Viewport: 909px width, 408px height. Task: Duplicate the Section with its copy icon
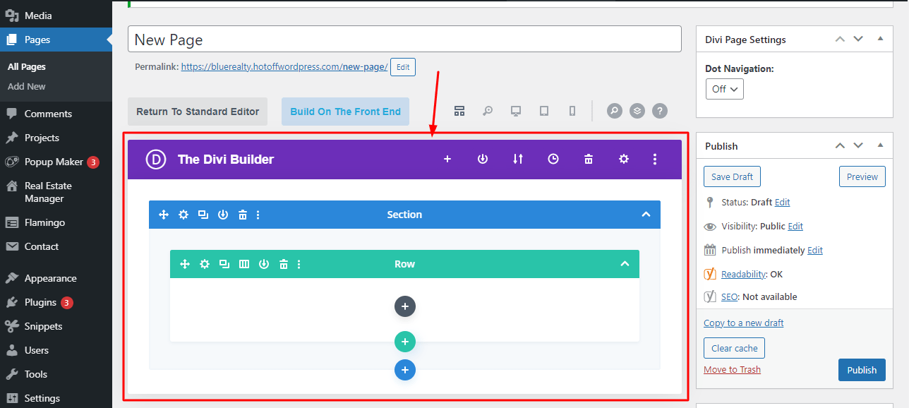203,215
